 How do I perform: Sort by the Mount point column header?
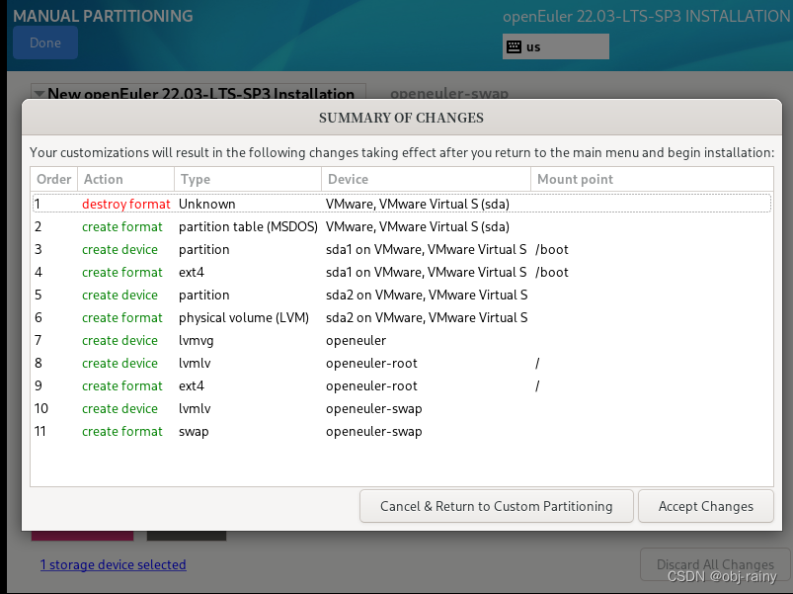pos(652,179)
